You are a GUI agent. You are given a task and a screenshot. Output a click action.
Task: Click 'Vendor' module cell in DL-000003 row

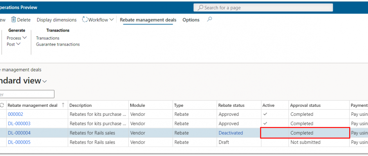point(138,124)
